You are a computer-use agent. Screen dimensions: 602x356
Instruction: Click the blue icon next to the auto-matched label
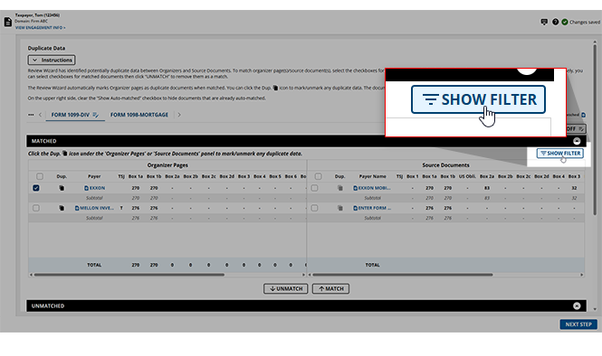pyautogui.click(x=583, y=115)
